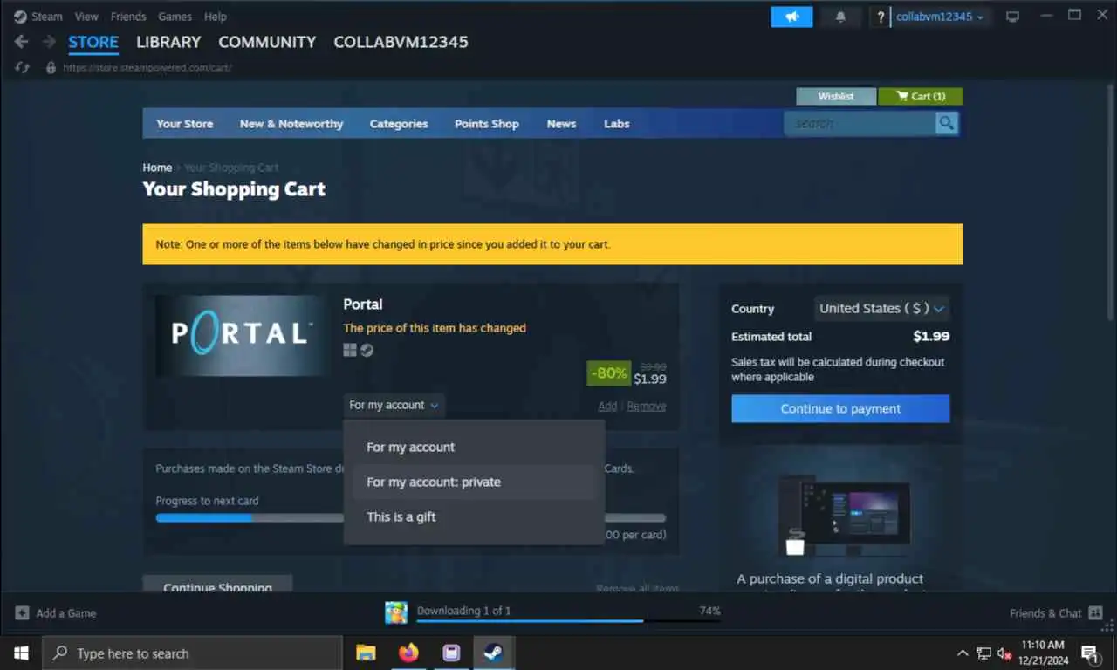Click Add a Game plus icon
This screenshot has width=1117, height=670.
tap(23, 613)
